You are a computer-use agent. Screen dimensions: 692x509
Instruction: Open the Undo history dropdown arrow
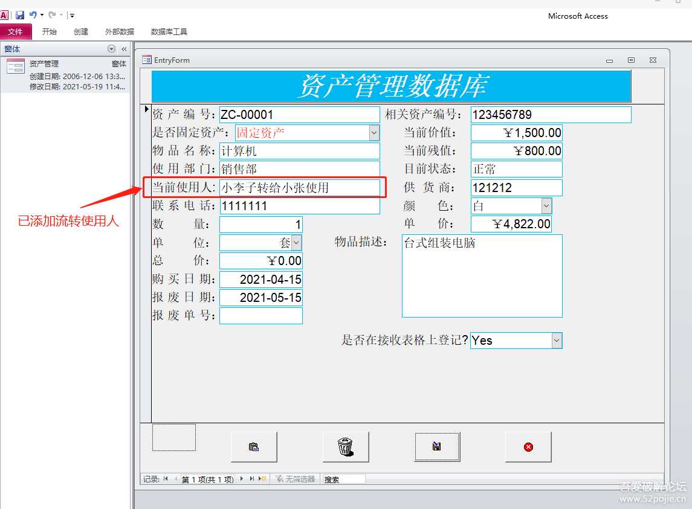(x=42, y=15)
